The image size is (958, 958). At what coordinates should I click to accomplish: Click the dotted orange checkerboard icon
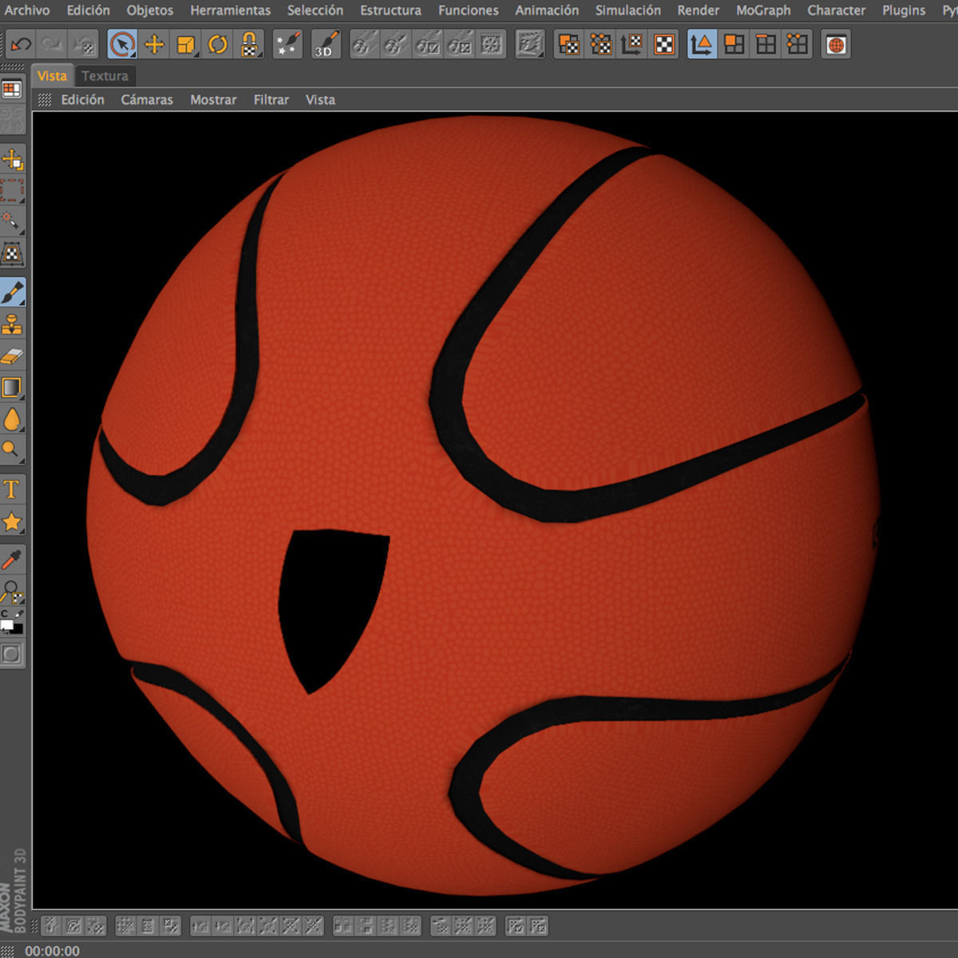click(x=600, y=45)
